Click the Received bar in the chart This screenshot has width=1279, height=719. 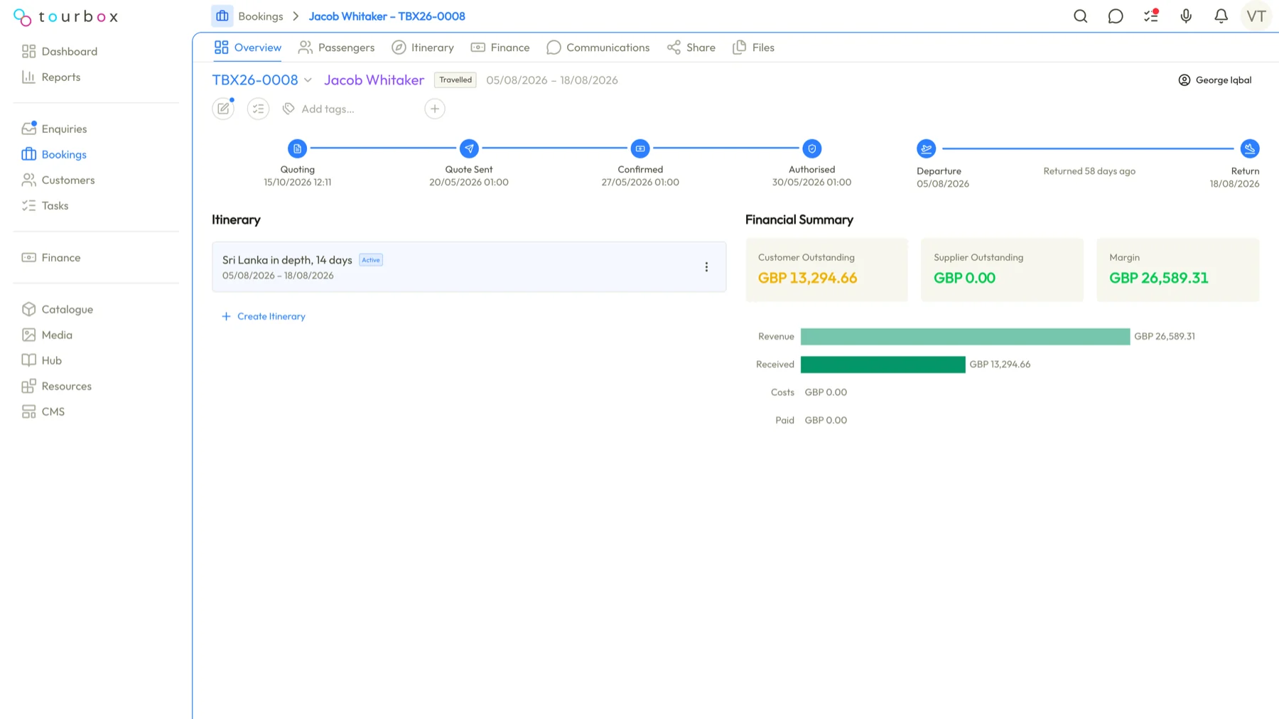pos(883,364)
